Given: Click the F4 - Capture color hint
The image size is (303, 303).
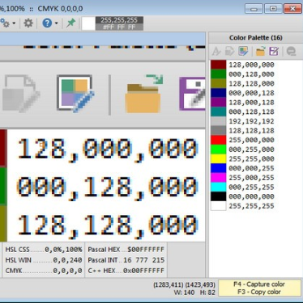Looking at the screenshot, I should click(x=259, y=284).
